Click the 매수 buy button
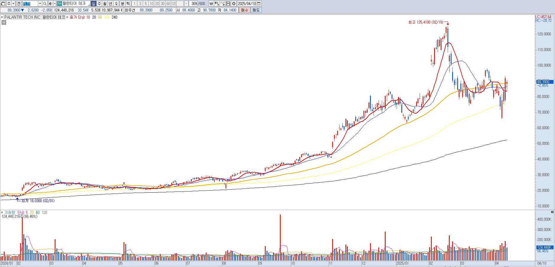This screenshot has width=555, height=267. coord(244,10)
